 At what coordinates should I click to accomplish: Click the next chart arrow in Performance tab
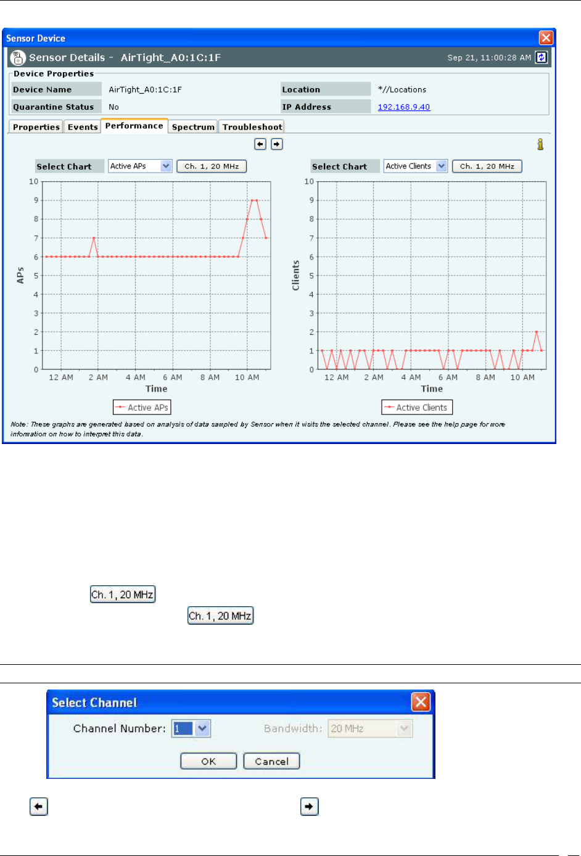coord(277,144)
